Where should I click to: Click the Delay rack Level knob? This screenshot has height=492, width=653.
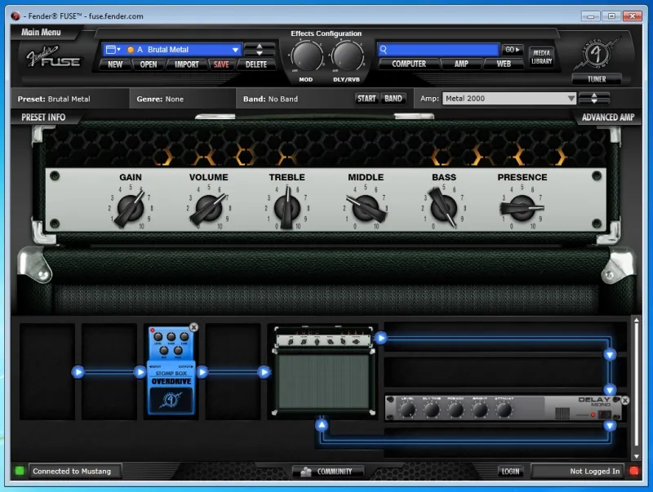pyautogui.click(x=406, y=410)
